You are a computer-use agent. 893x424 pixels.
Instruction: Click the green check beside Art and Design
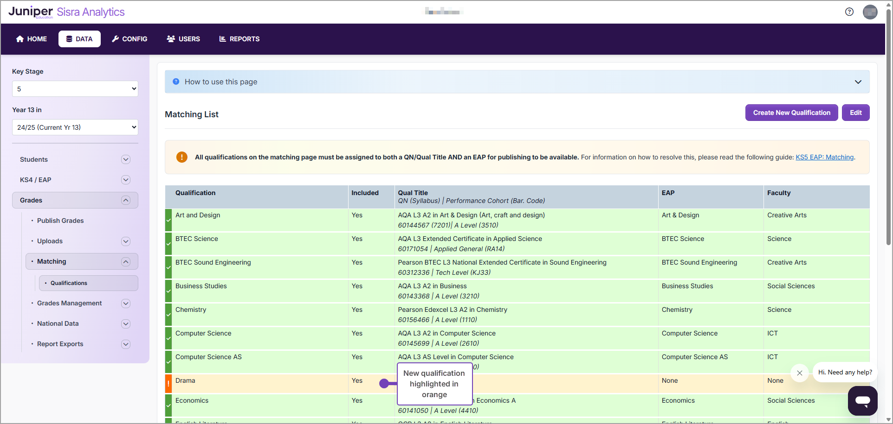(x=168, y=220)
